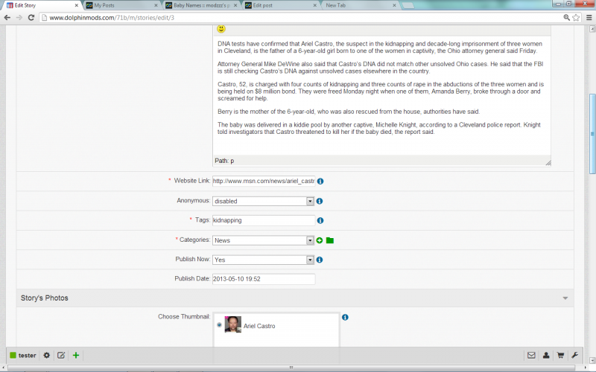
Task: Click the editor resize grip handle
Action: click(x=548, y=163)
